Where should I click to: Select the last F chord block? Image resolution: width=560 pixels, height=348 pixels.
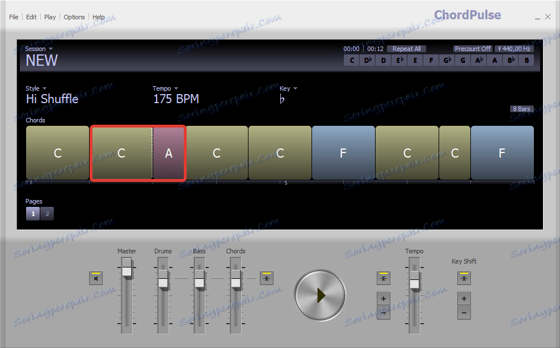(502, 153)
